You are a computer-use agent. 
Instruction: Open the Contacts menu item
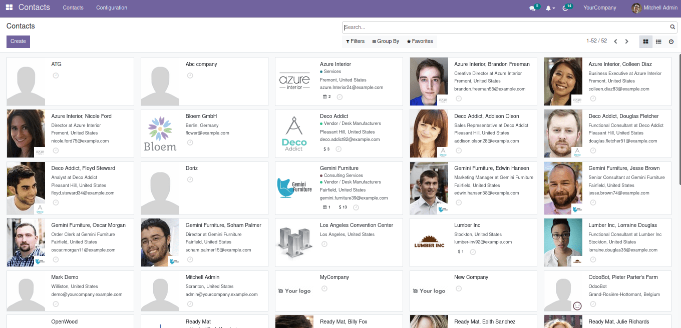click(73, 8)
